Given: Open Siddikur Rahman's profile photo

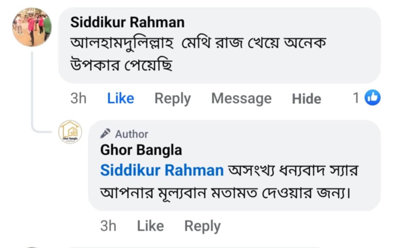Looking at the screenshot, I should coord(32,27).
